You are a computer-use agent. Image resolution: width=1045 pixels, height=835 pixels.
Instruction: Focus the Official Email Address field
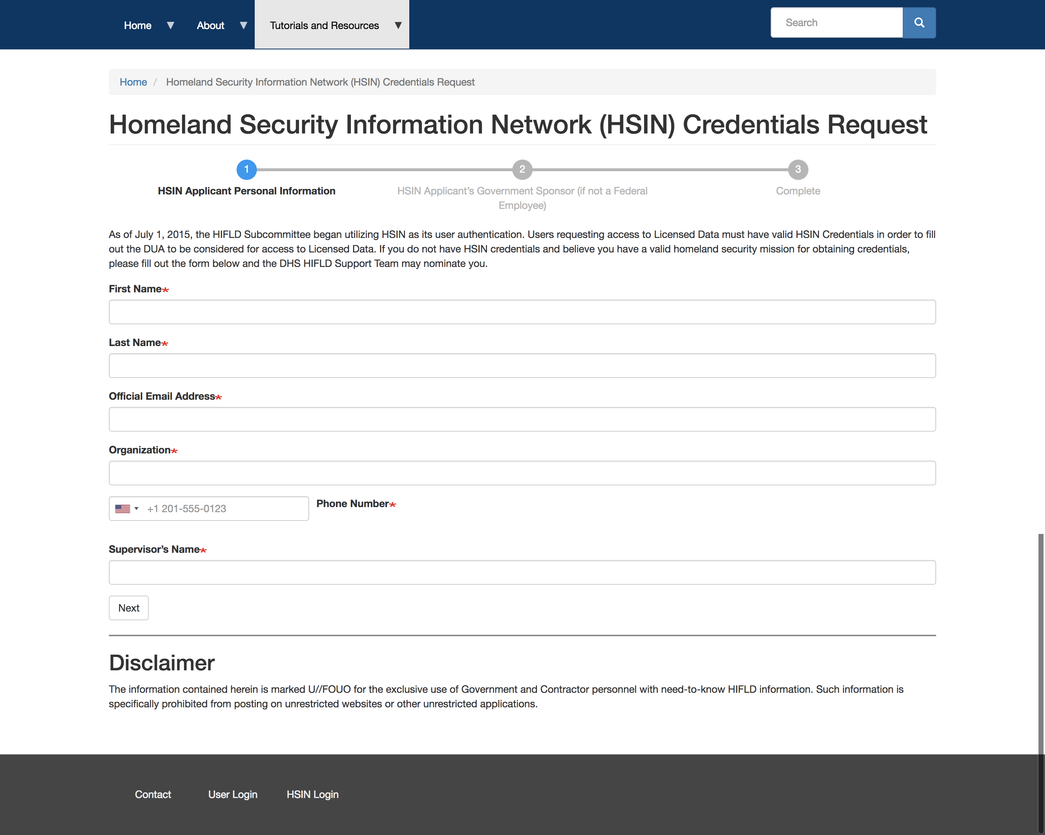tap(522, 419)
